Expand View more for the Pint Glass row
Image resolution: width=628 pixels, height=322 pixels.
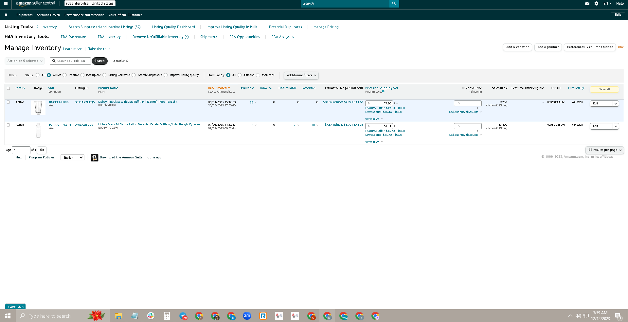click(x=374, y=119)
